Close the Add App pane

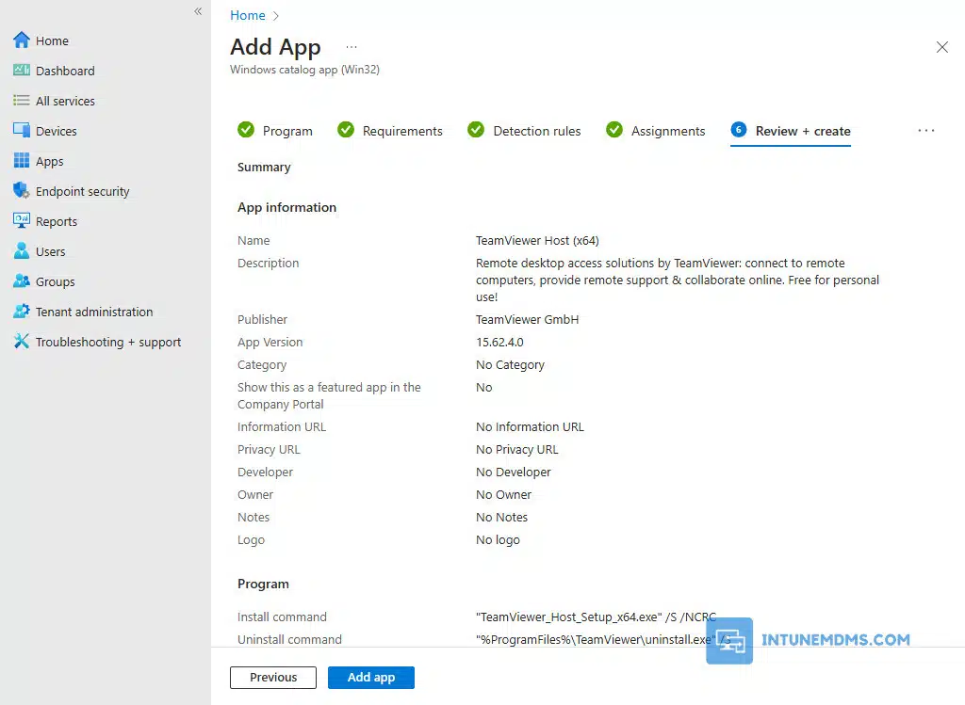941,47
